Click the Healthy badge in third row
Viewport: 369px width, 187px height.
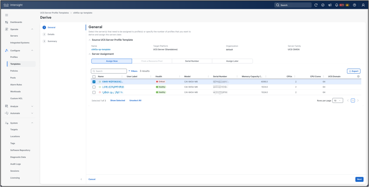coord(161,92)
